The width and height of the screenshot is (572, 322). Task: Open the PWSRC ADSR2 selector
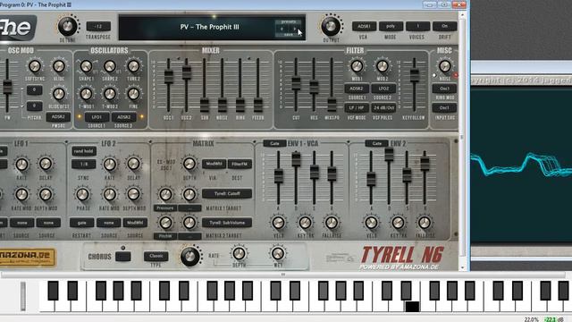[x=58, y=117]
